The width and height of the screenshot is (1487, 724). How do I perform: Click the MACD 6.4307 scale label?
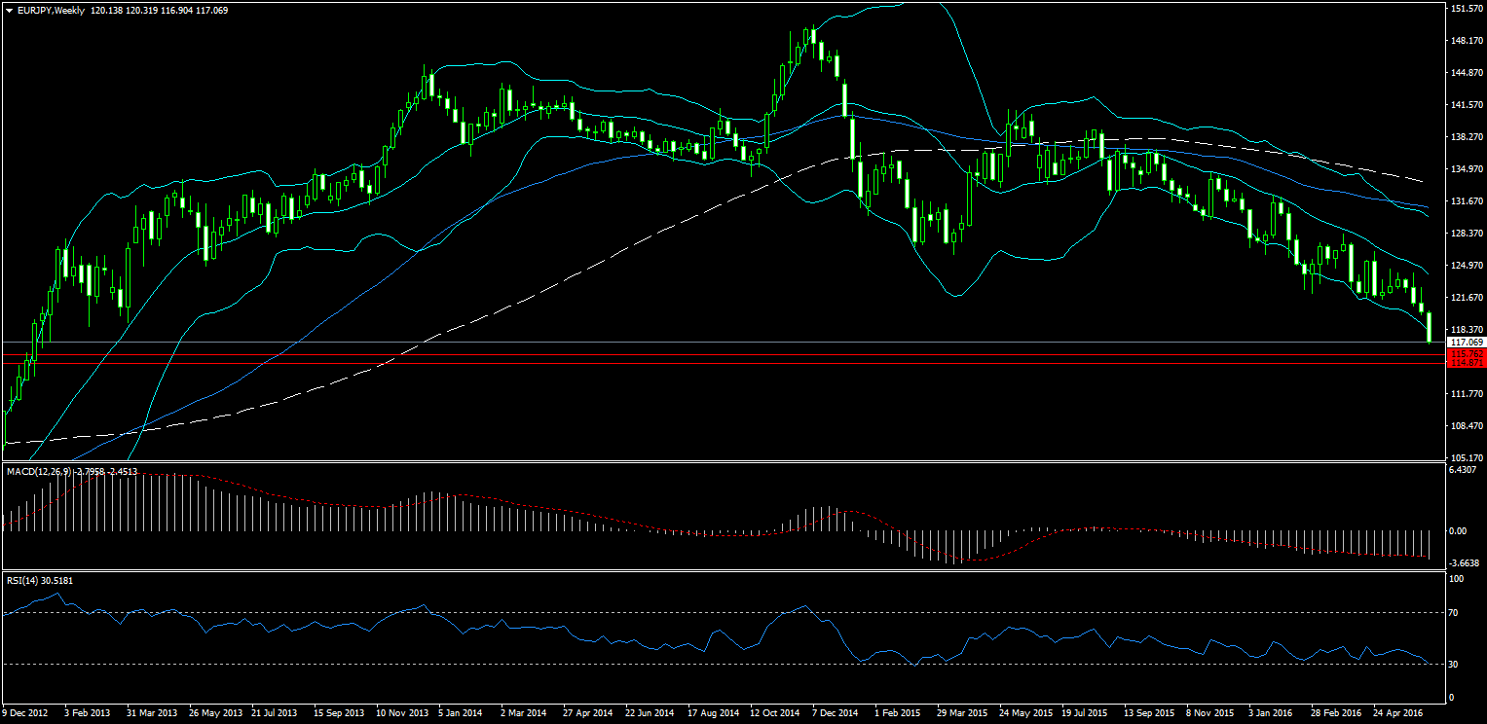[x=1464, y=470]
